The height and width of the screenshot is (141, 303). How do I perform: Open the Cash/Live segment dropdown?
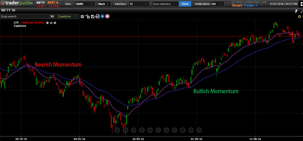tap(68, 16)
